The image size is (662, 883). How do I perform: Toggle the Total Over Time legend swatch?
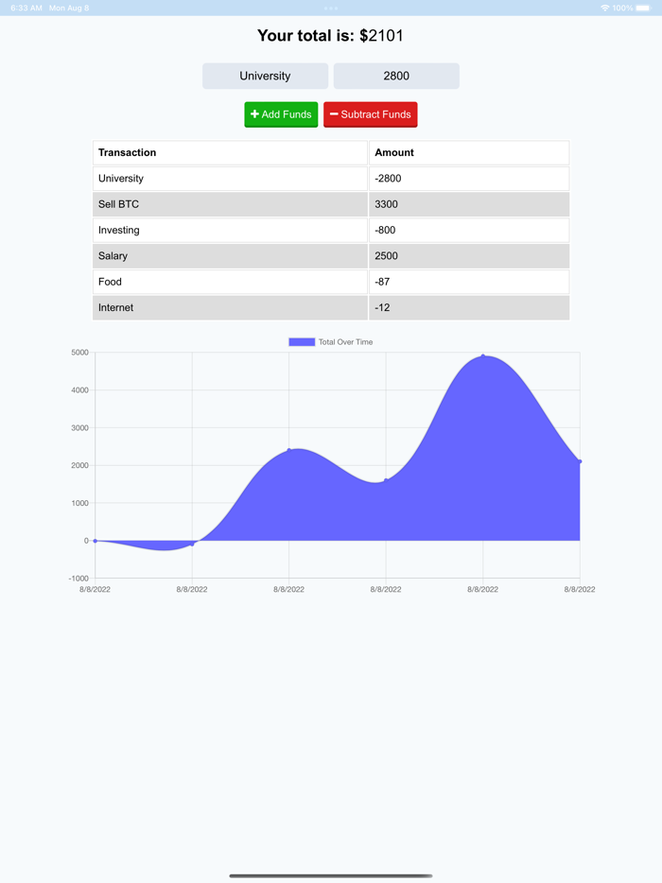pyautogui.click(x=302, y=342)
